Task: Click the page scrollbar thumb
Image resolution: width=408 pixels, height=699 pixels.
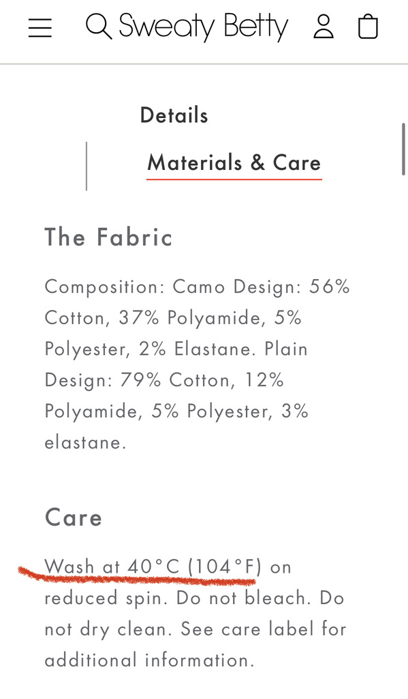Action: pos(403,149)
